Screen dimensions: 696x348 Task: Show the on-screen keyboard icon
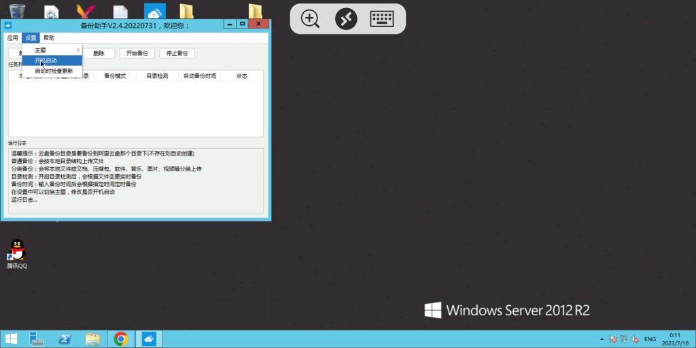382,18
